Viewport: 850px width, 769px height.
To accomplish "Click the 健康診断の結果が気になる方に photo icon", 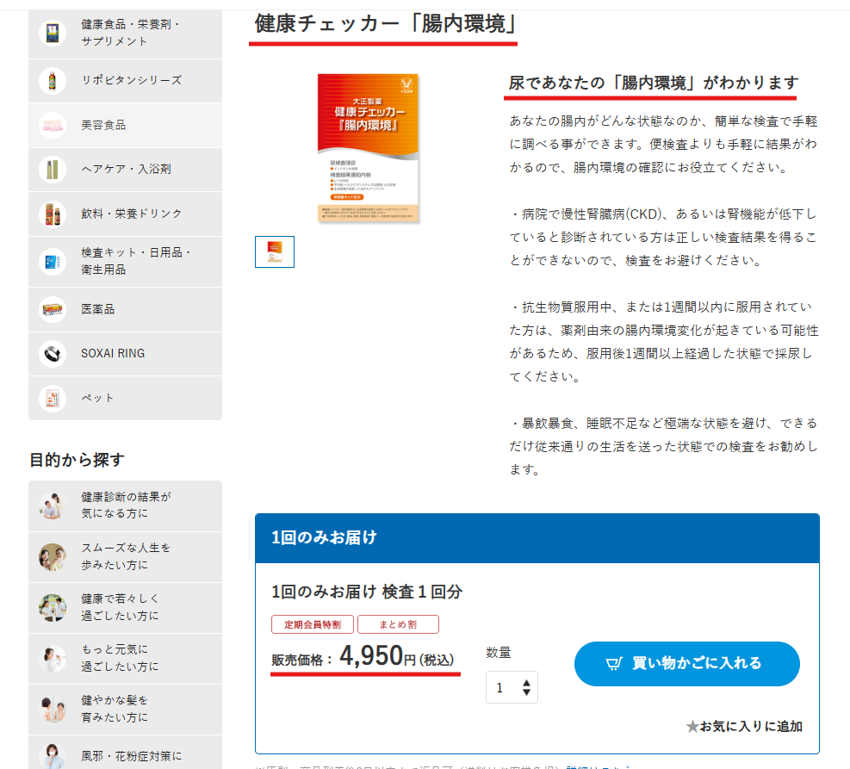I will (53, 505).
